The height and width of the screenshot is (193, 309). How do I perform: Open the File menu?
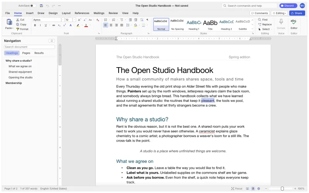(x=7, y=13)
